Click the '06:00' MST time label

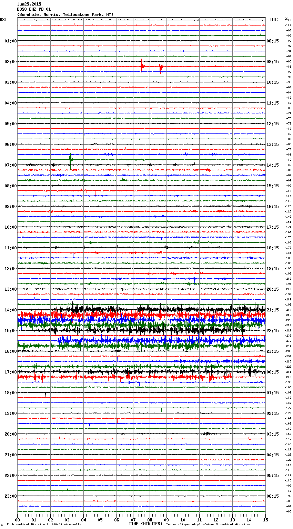tap(11, 144)
